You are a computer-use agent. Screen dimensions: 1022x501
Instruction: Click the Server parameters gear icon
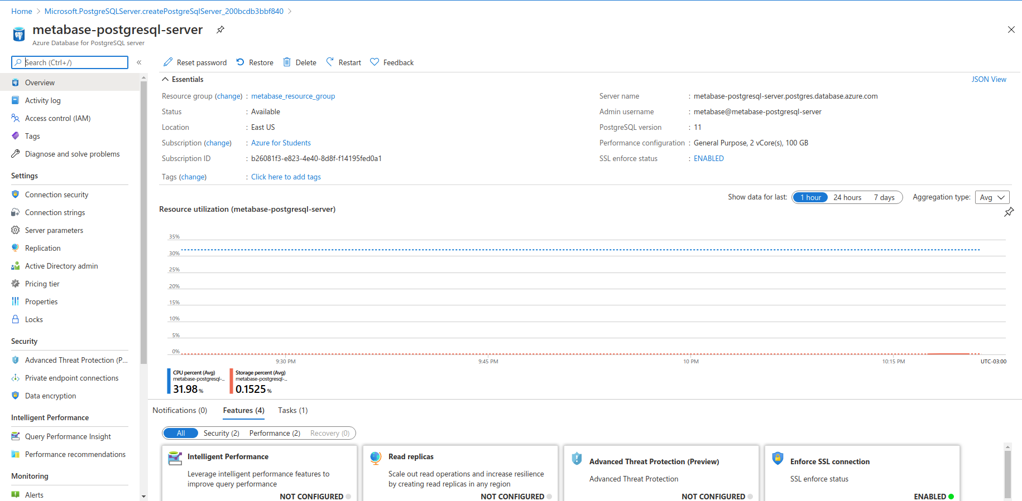[x=16, y=230]
